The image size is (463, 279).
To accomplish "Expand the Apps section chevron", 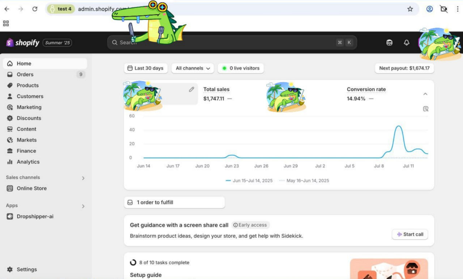I will coord(83,206).
